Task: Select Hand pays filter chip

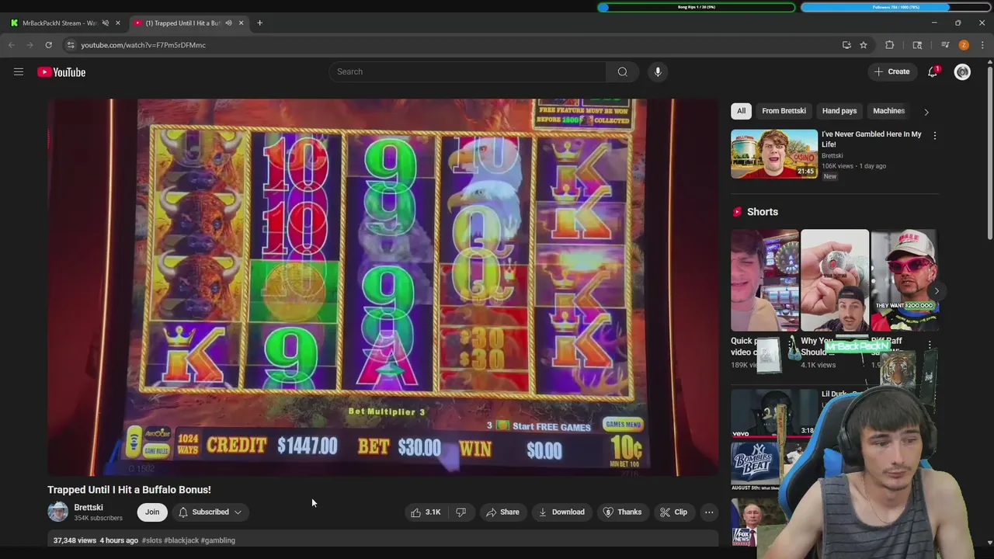Action: [x=839, y=111]
